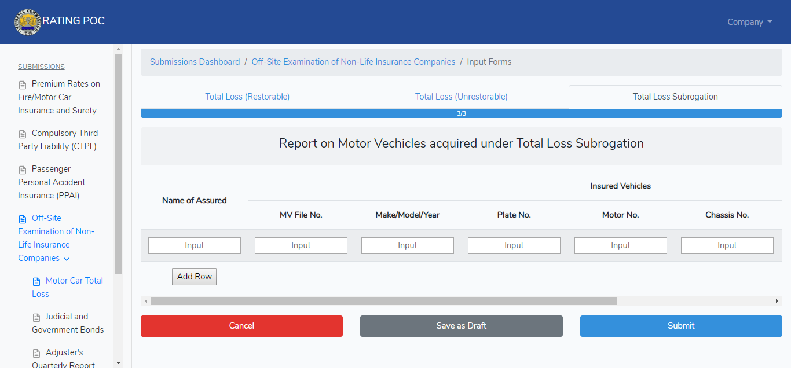Open Motor Car Total Loss page
This screenshot has height=368, width=791.
[68, 287]
